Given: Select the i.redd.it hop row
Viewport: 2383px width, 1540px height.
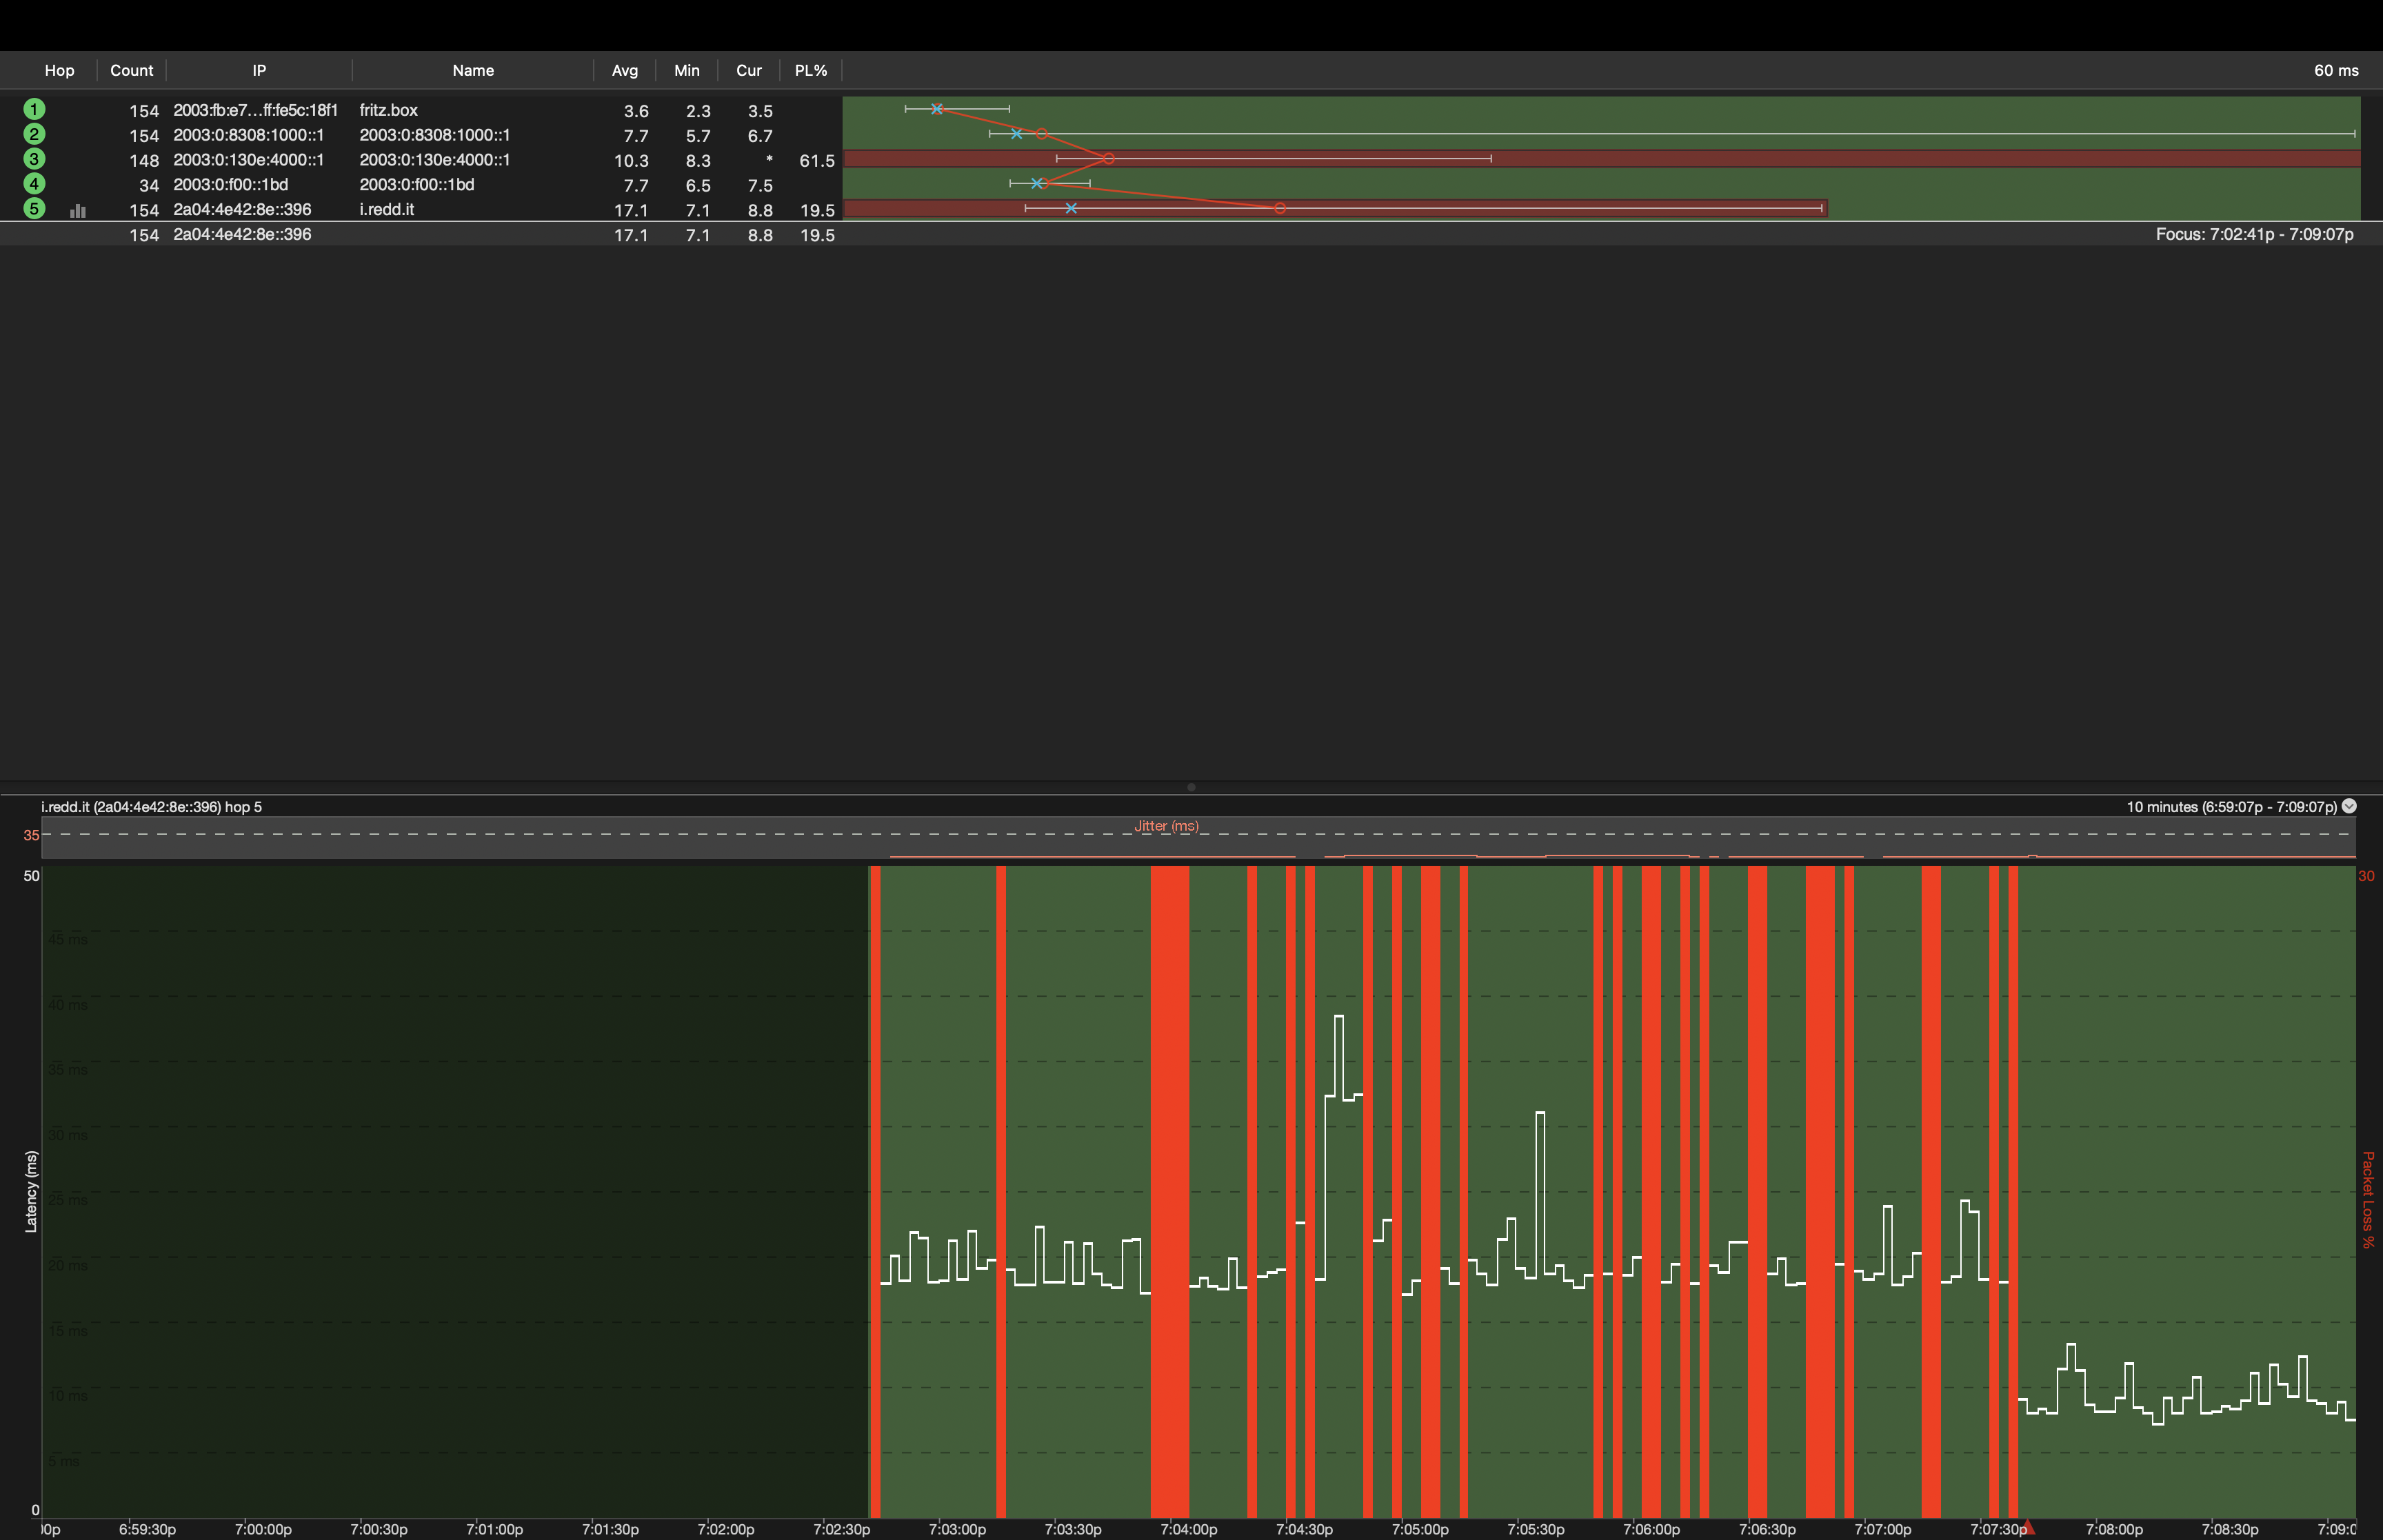Looking at the screenshot, I should pos(386,209).
